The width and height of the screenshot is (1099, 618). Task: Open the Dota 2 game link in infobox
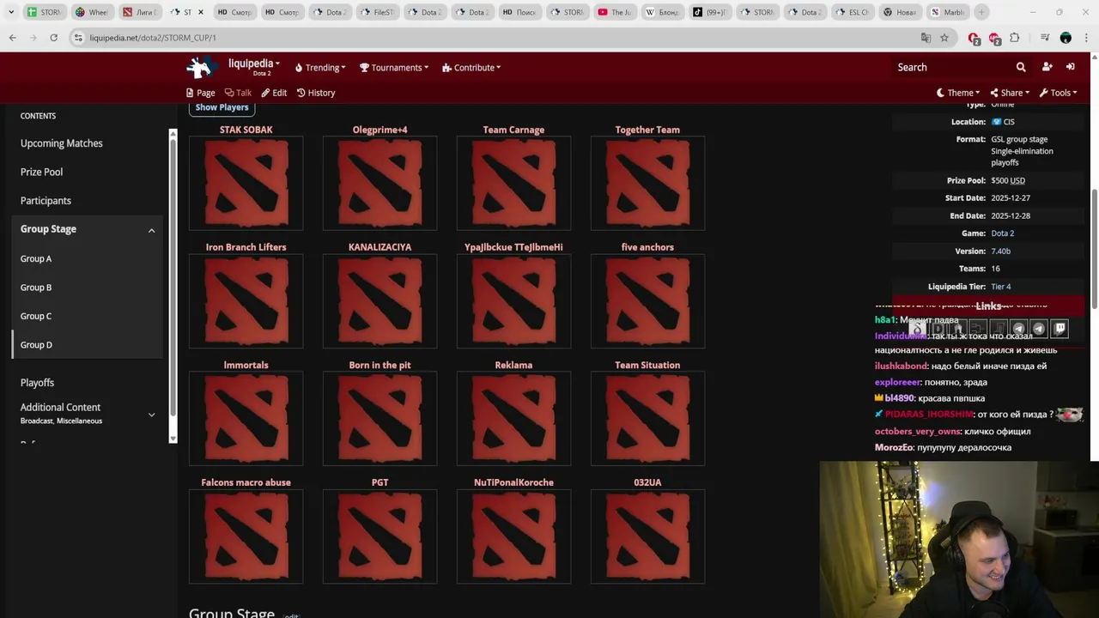pos(1002,233)
